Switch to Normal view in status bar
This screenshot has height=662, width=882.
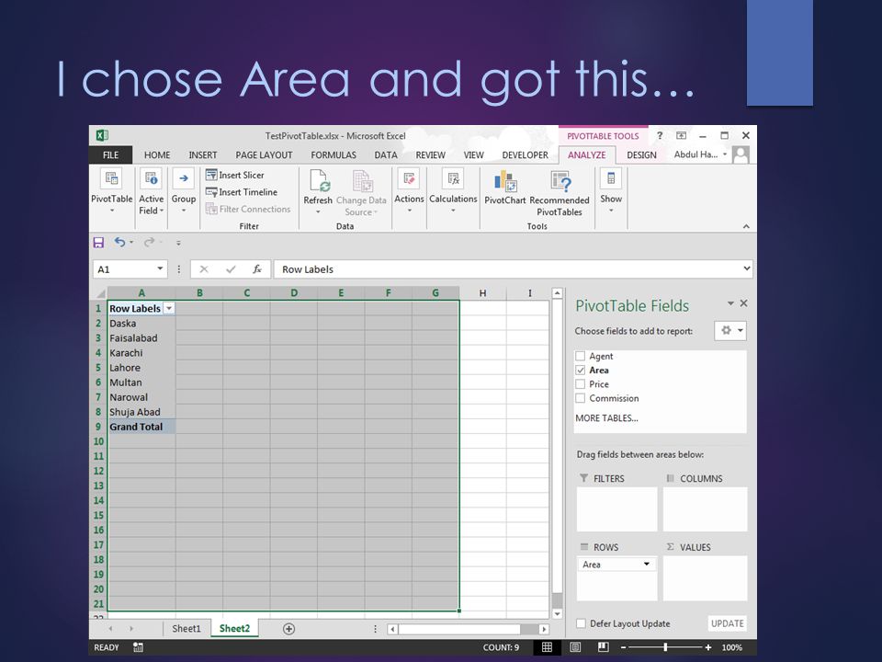click(x=547, y=647)
